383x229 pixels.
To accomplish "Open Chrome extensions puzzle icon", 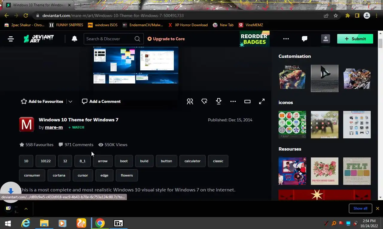I will point(347,16).
